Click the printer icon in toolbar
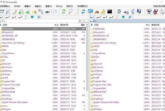 [48, 12]
